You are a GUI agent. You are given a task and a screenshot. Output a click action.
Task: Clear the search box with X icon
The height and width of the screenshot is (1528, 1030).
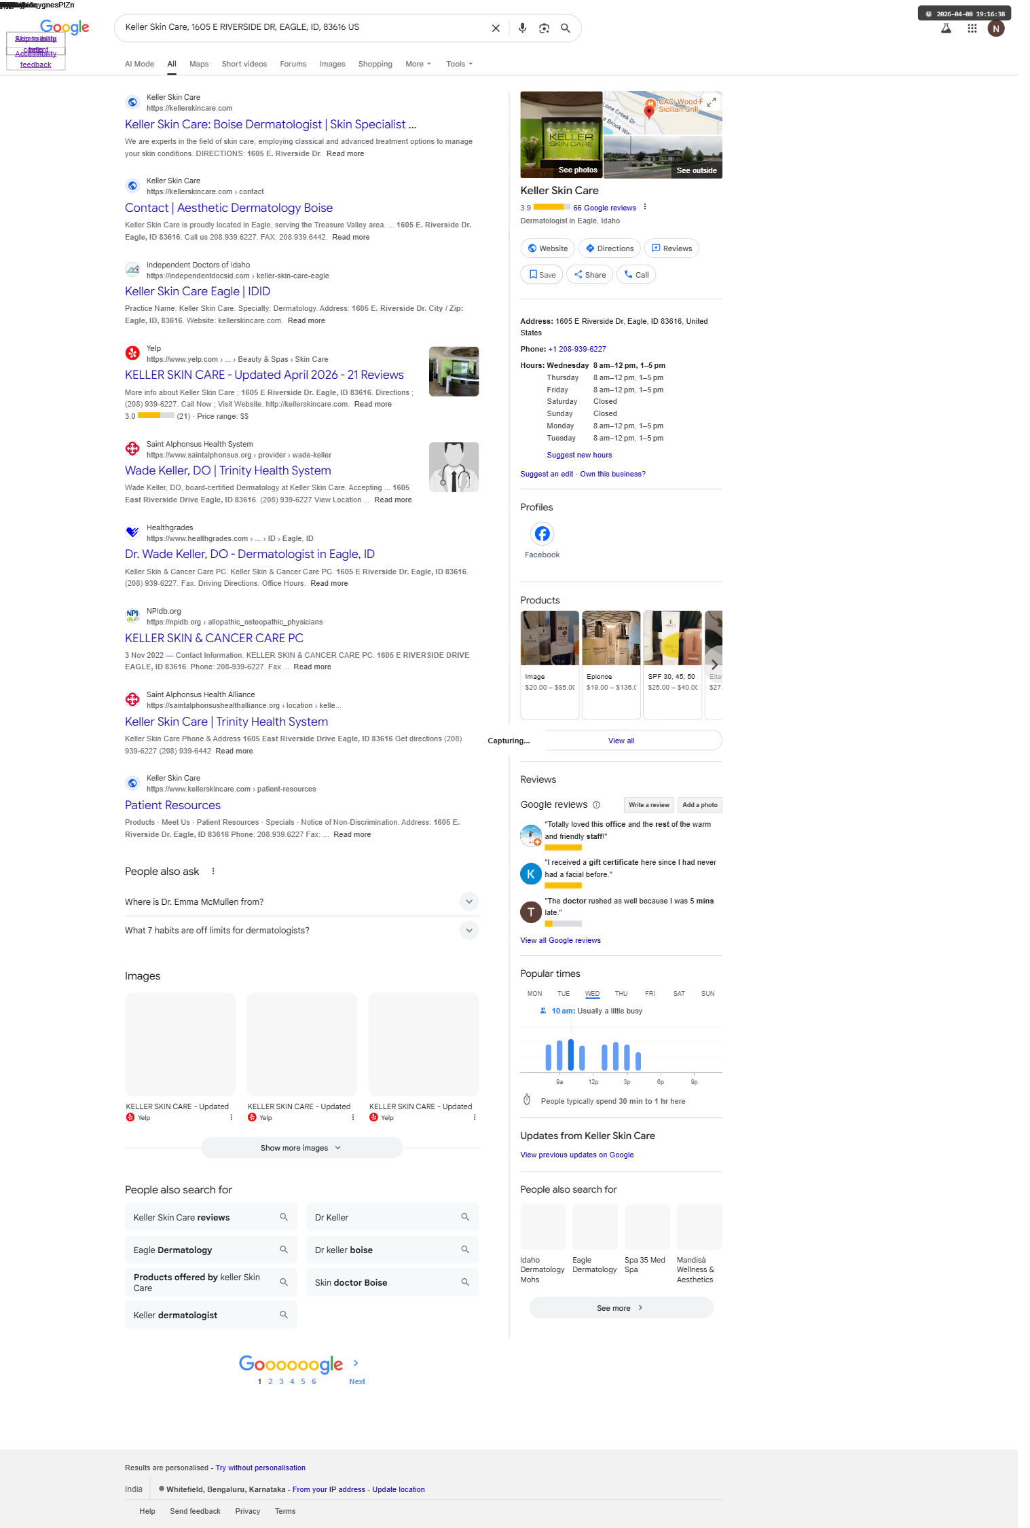tap(496, 29)
